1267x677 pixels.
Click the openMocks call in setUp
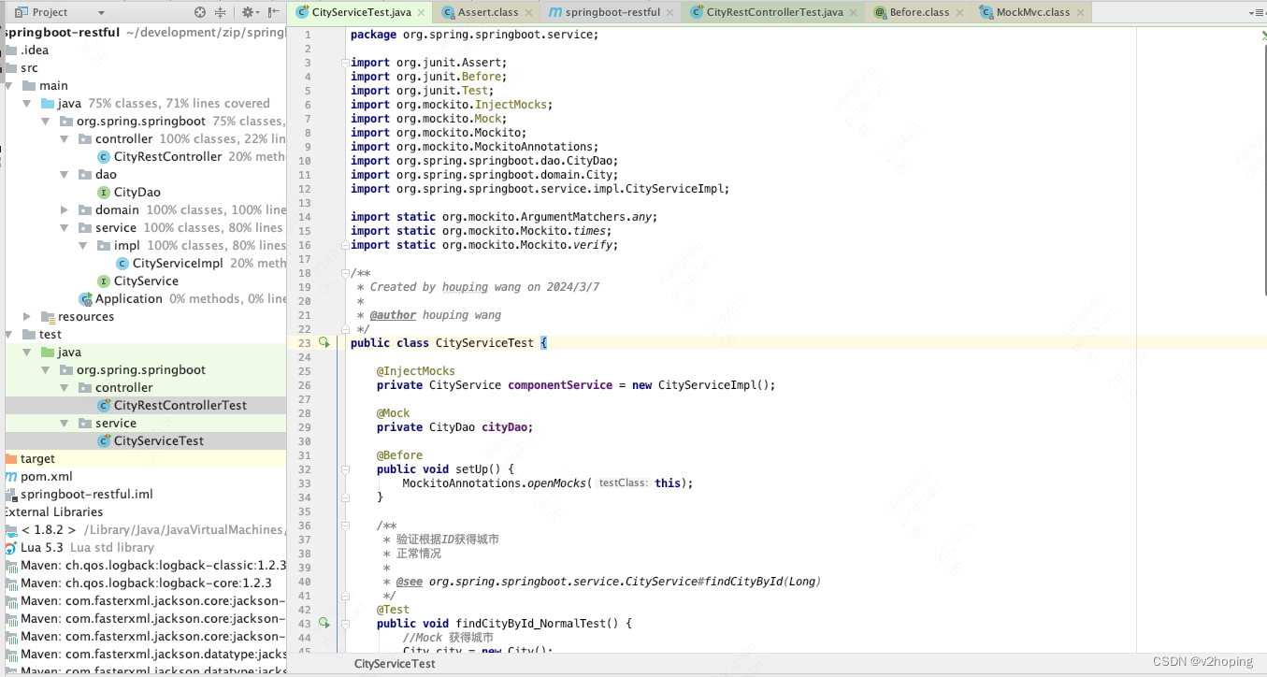pos(555,483)
